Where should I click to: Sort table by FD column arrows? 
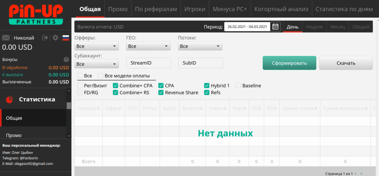pos(260,108)
